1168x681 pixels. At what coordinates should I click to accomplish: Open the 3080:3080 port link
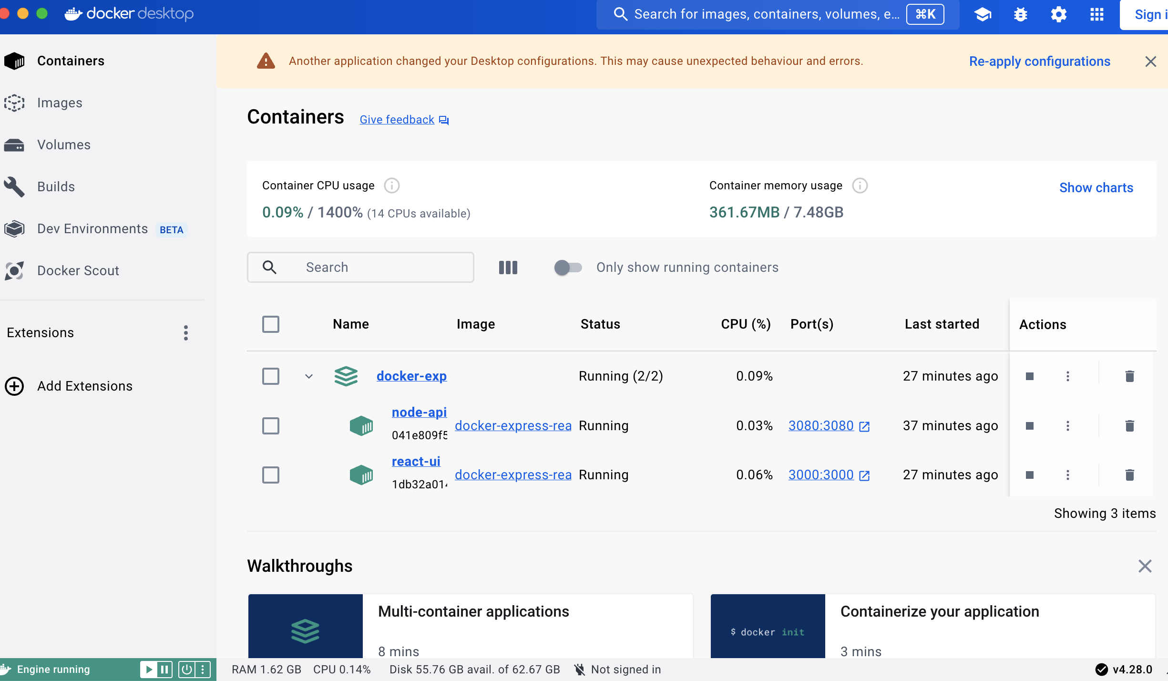(820, 425)
